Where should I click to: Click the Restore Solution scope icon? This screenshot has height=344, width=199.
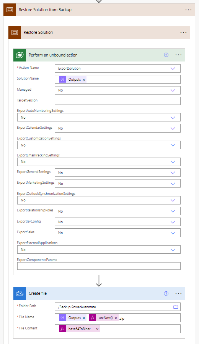(15, 32)
